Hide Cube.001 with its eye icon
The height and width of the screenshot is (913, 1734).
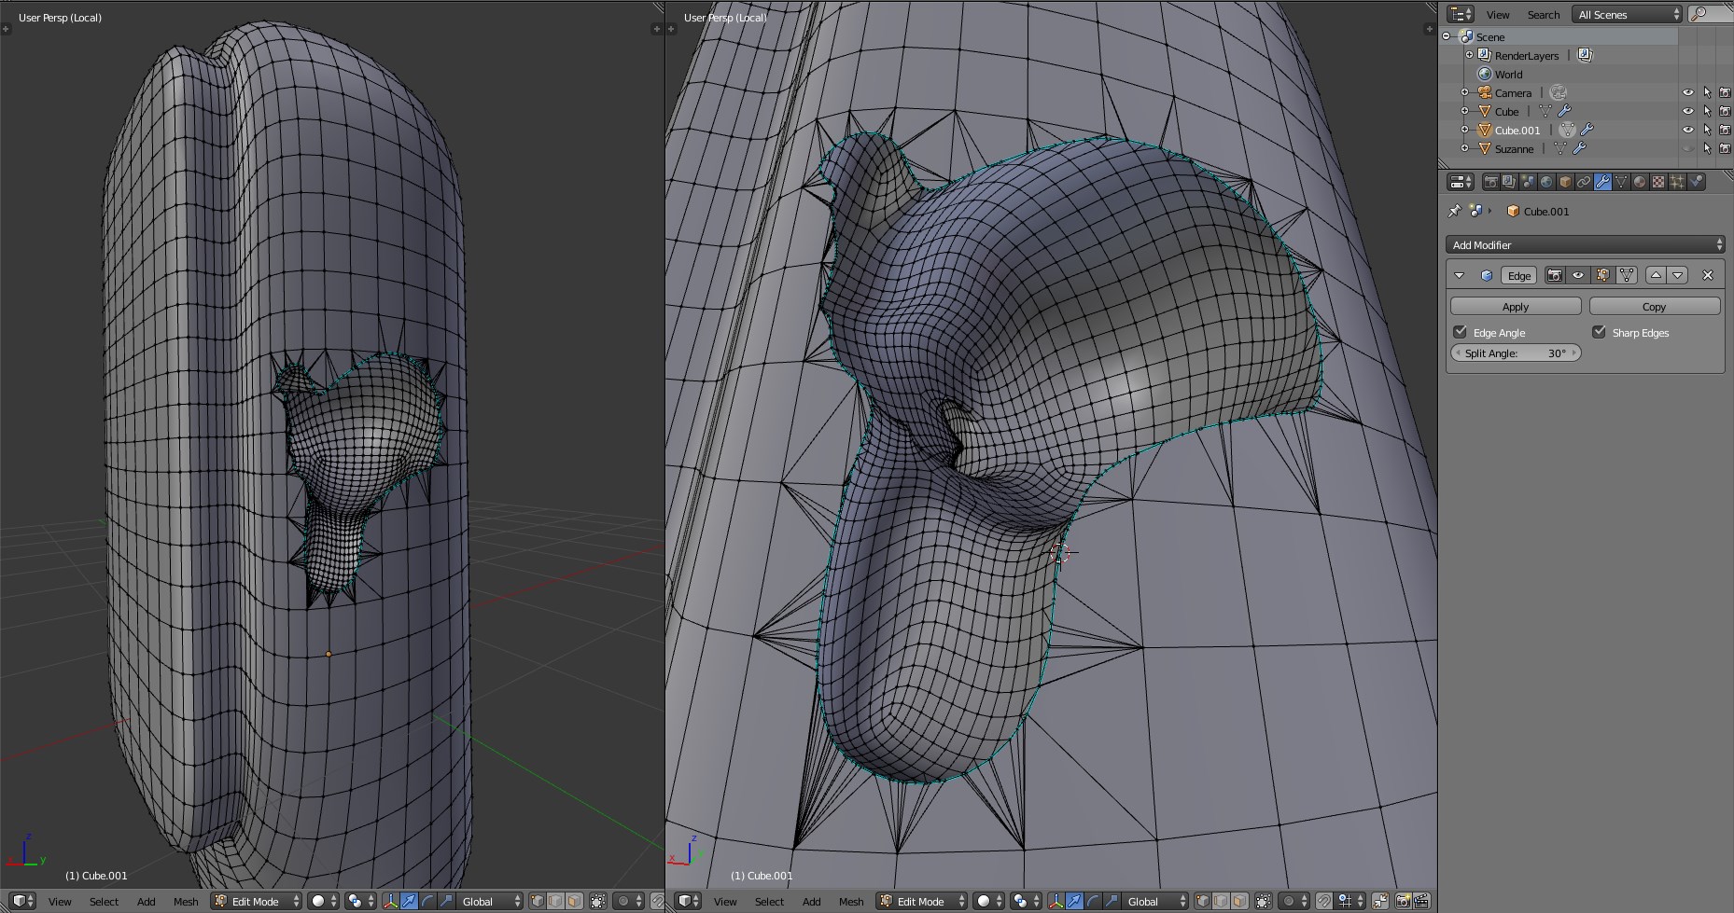tap(1687, 130)
